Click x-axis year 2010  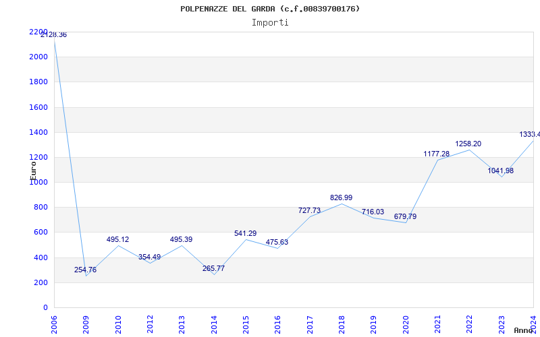118,325
